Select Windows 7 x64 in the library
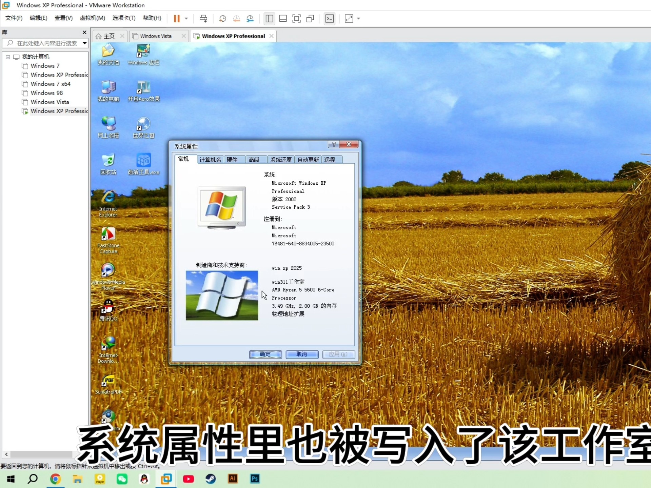The image size is (651, 488). 50,84
